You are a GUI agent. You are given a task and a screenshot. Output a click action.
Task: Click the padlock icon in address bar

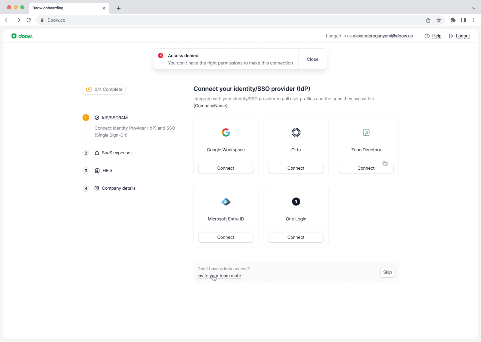pyautogui.click(x=42, y=20)
